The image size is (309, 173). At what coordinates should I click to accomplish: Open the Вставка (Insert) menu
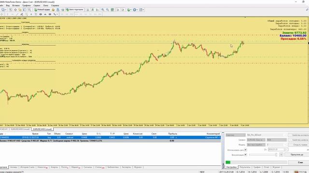(16, 5)
